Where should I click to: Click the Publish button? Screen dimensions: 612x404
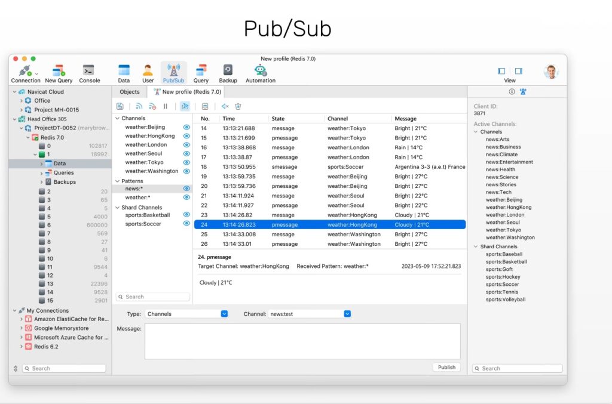coord(446,367)
